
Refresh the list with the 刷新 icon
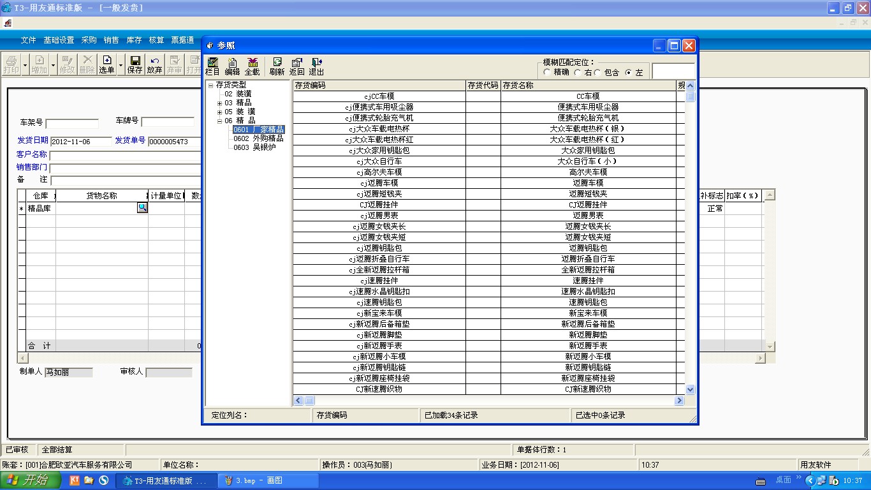tap(277, 66)
